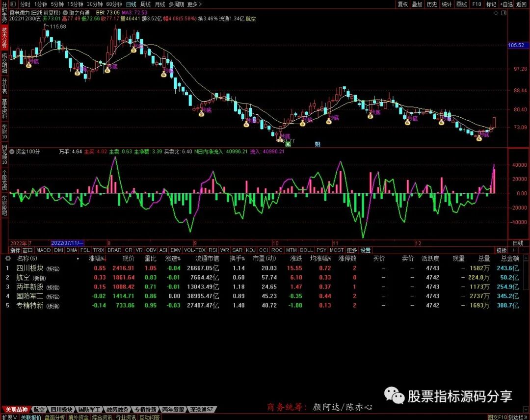The height and width of the screenshot is (420, 530).
Task: Open the 历史 history button
Action: point(432,4)
